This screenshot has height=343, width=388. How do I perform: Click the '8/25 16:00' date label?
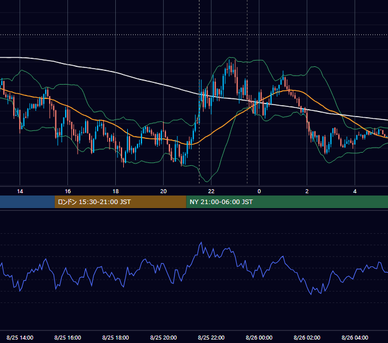67,337
